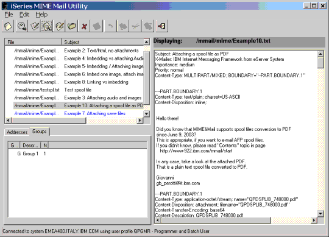Select the Example 4: Imbedding vs attaching Audio row

pyautogui.click(x=78, y=58)
